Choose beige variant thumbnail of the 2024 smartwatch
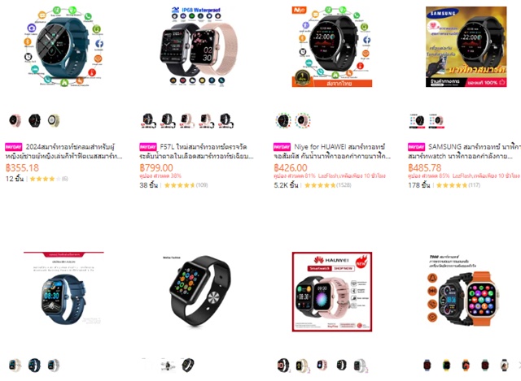 point(54,121)
